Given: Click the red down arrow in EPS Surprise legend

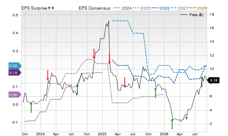Looking at the screenshot, I should [53, 8].
